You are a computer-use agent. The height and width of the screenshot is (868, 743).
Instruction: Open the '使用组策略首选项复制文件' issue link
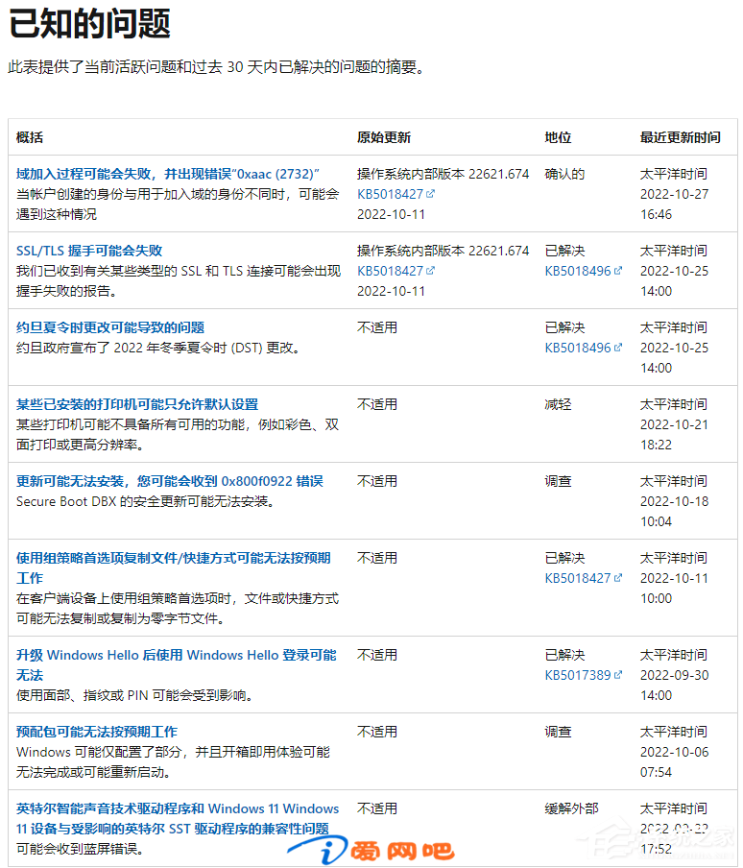point(173,568)
